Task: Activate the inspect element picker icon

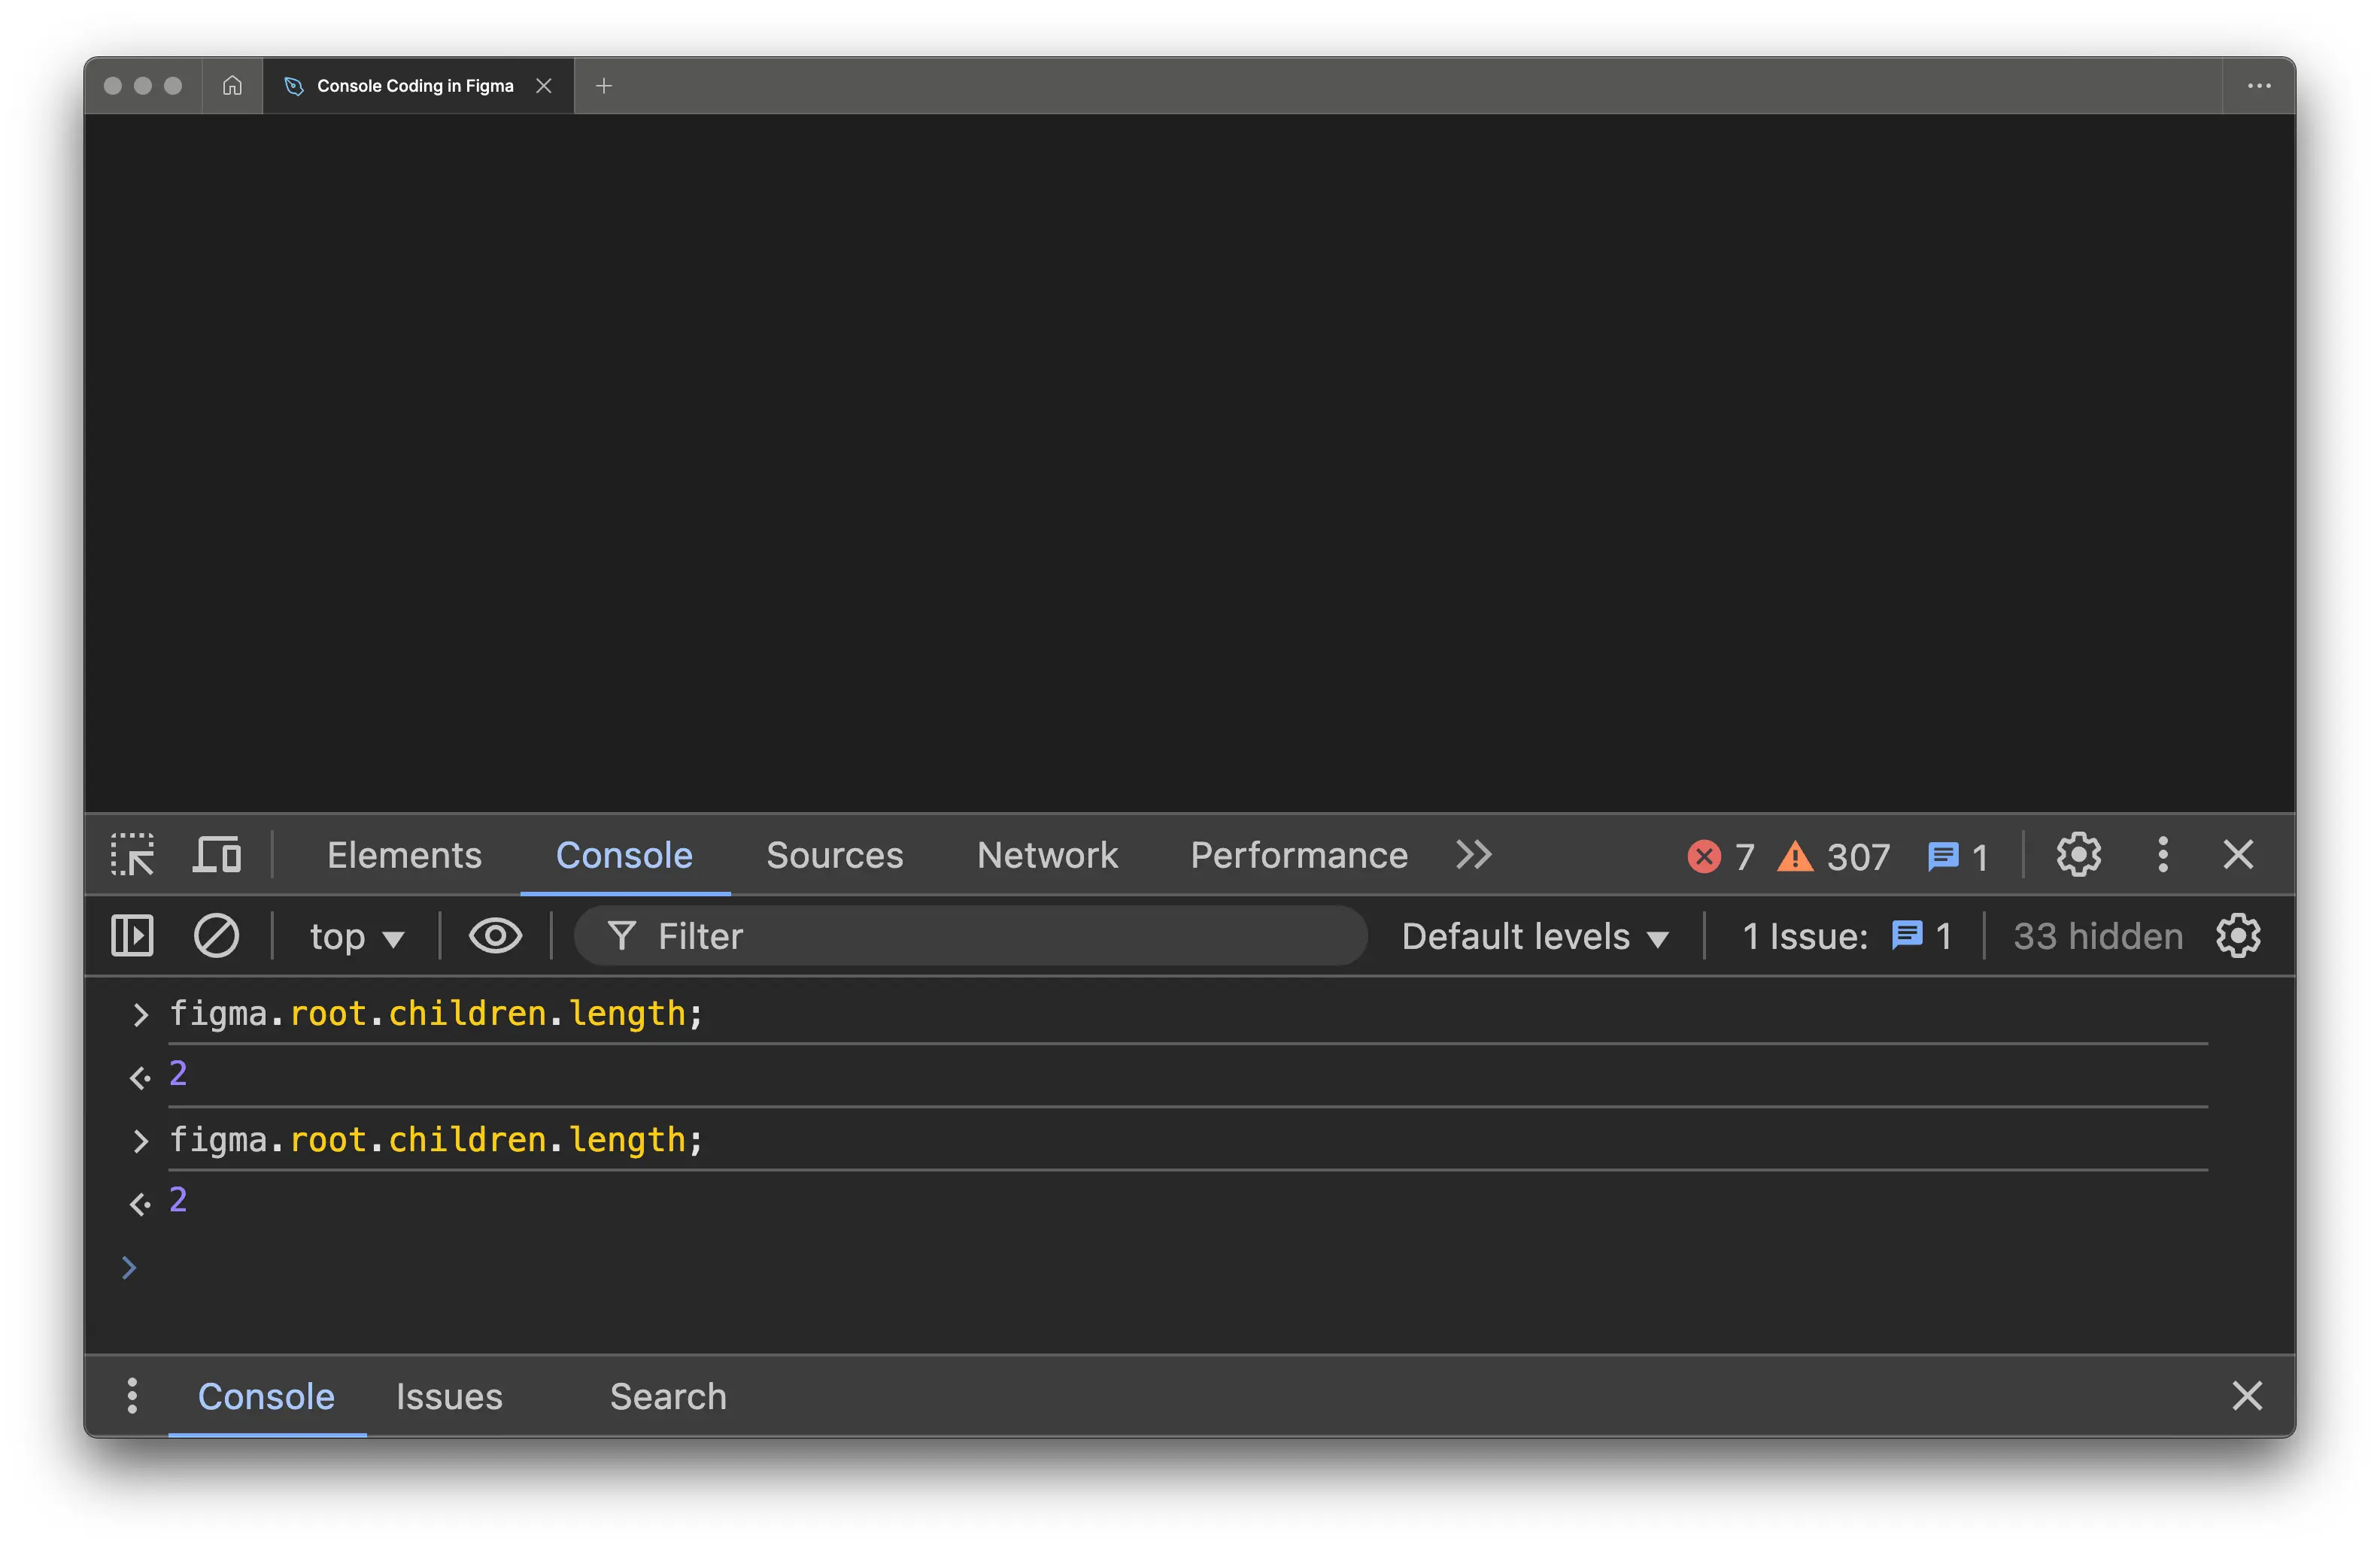Action: [132, 856]
